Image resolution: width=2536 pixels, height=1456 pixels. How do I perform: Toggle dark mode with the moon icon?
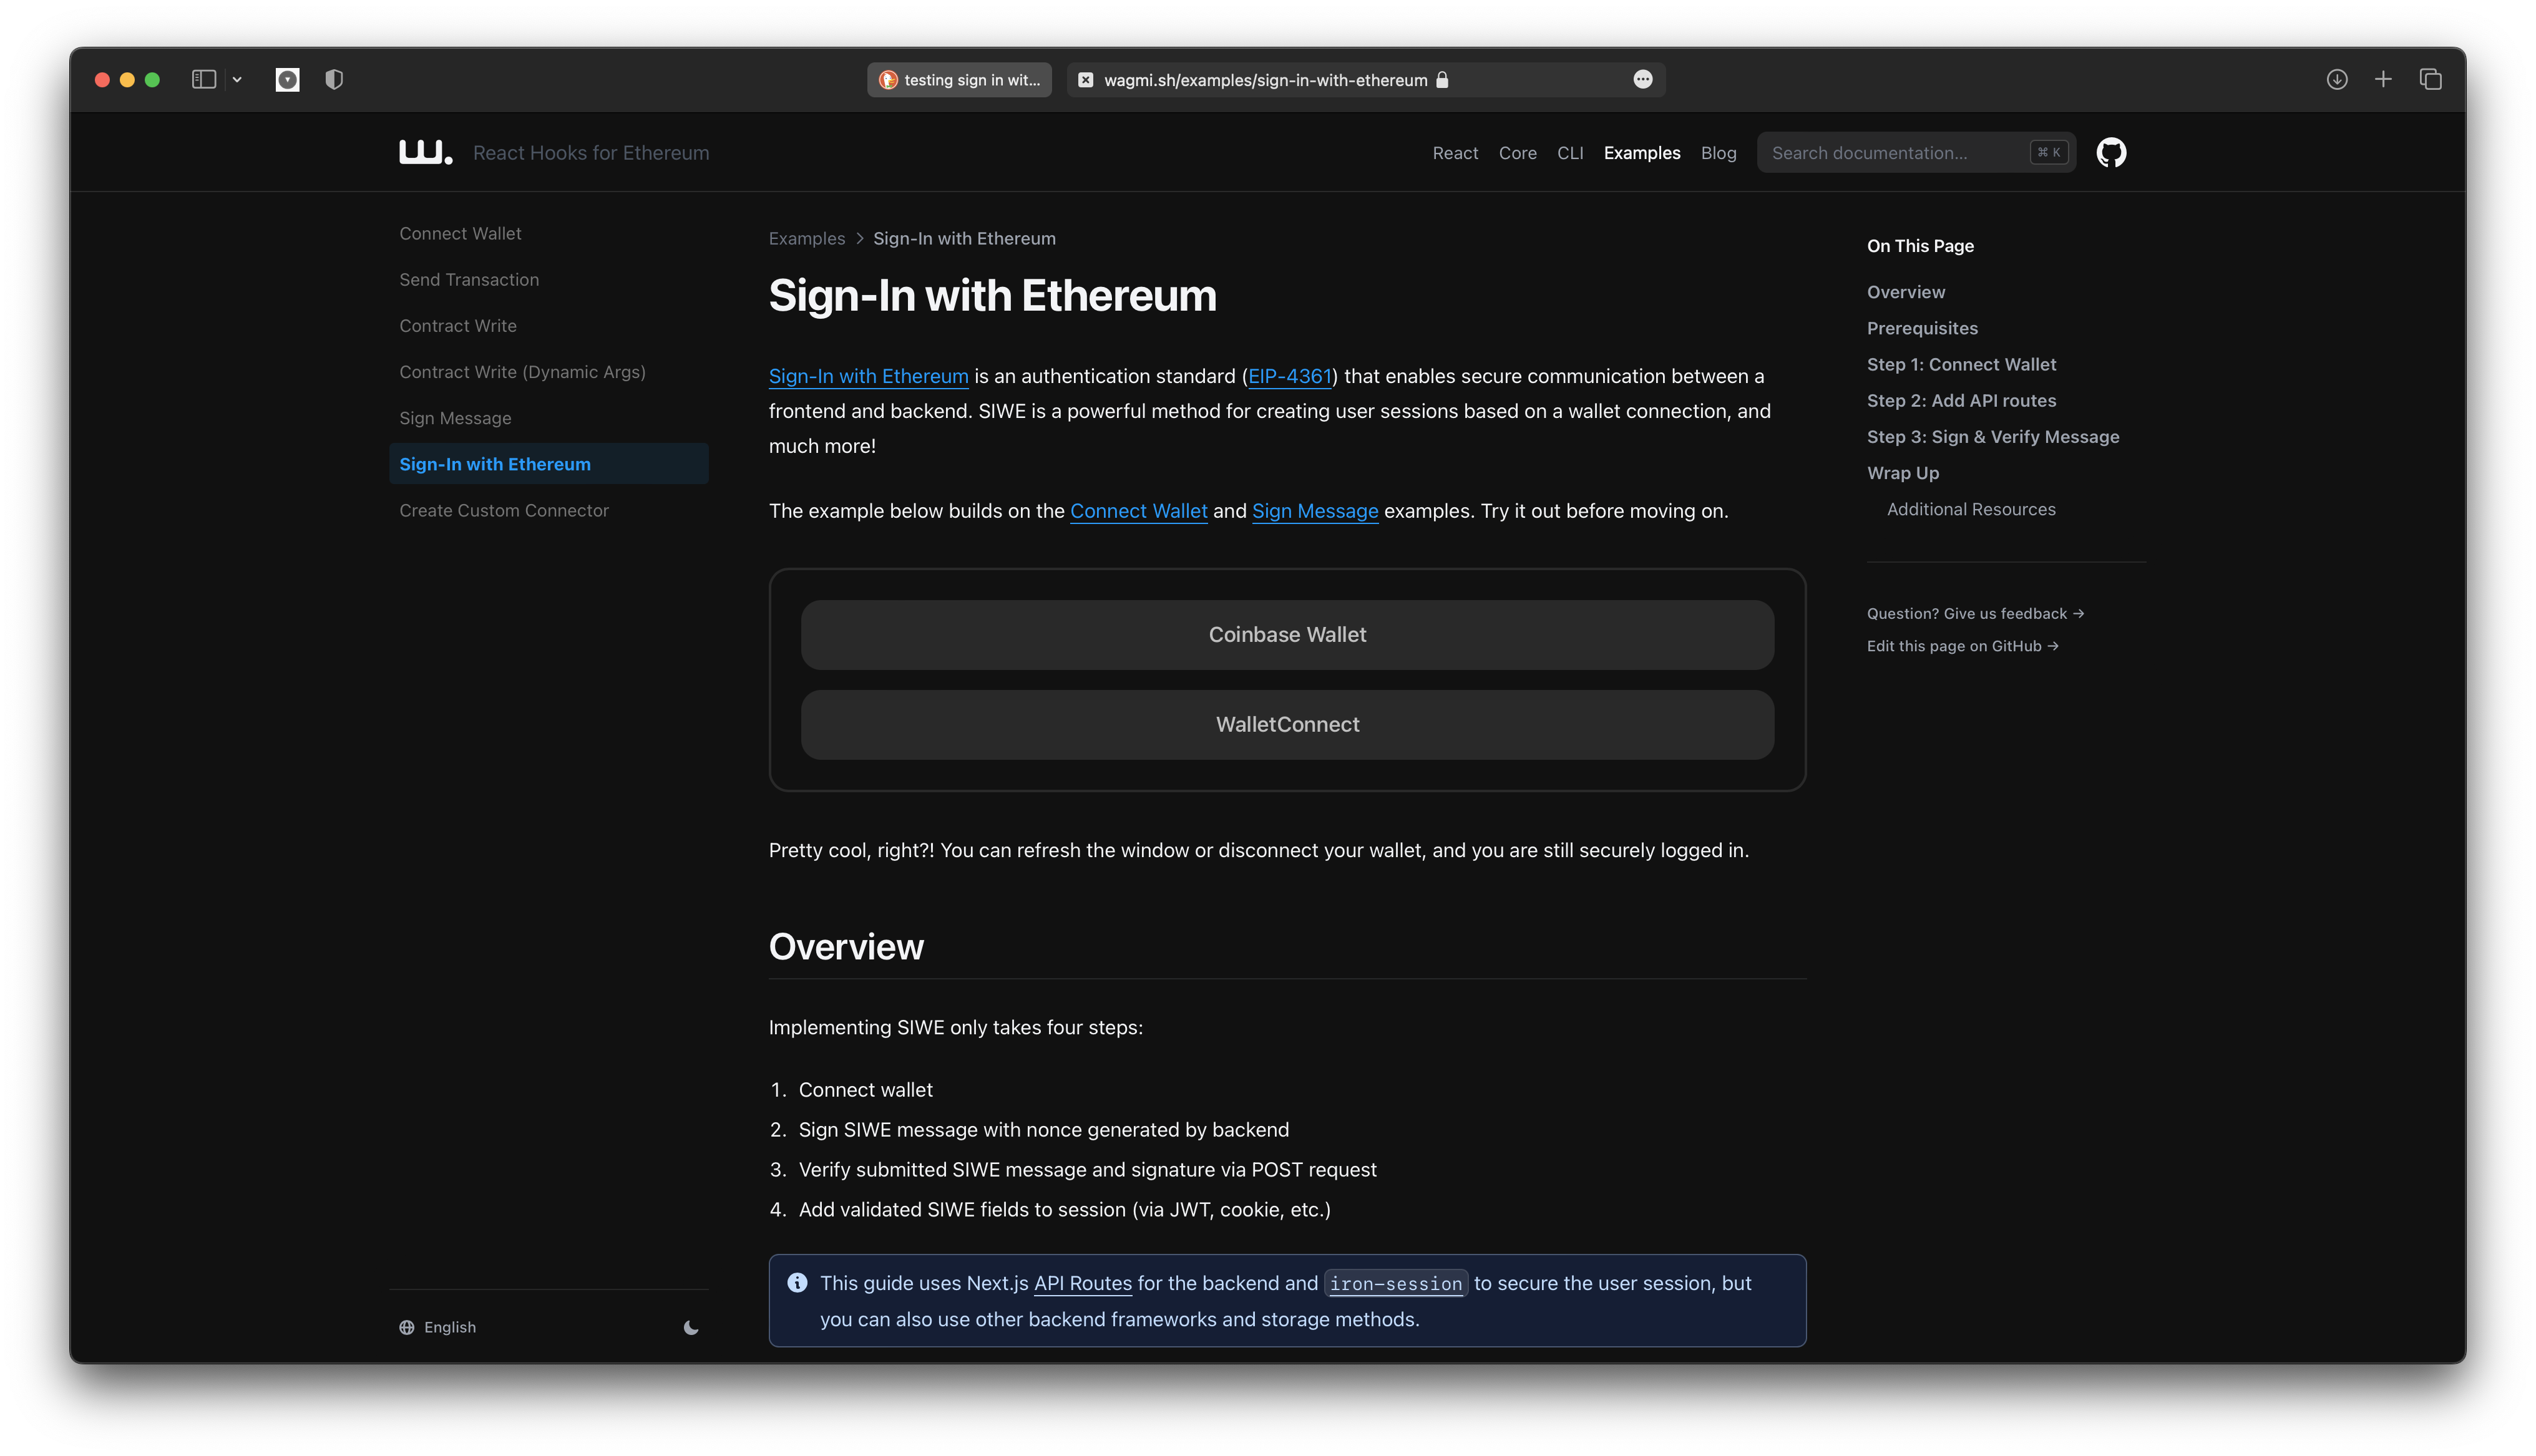click(x=691, y=1328)
